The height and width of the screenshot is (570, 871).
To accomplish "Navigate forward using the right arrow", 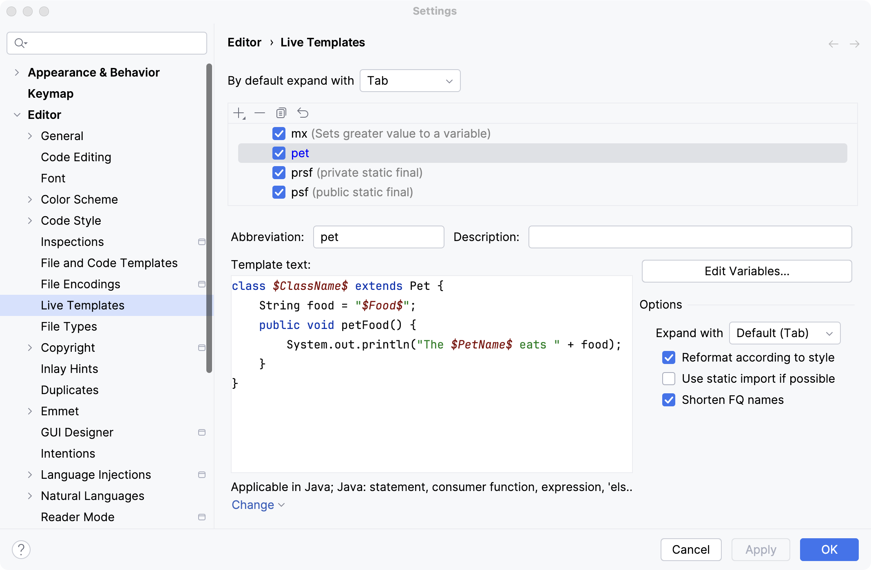I will click(855, 44).
